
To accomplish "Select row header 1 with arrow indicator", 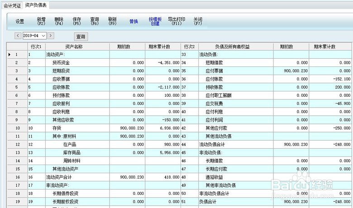I will pos(17,54).
